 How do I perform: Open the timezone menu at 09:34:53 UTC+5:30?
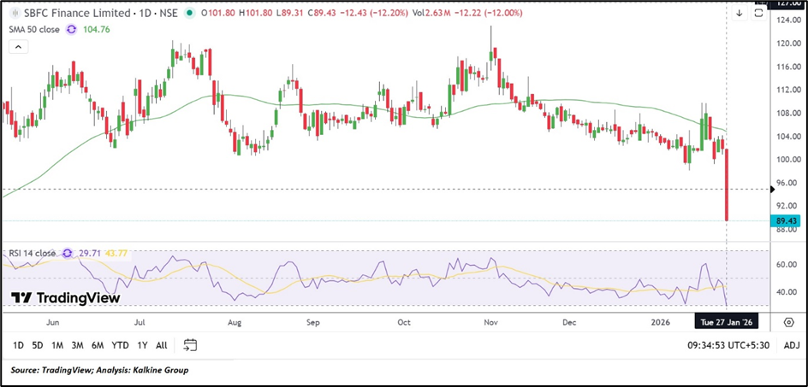tap(728, 345)
